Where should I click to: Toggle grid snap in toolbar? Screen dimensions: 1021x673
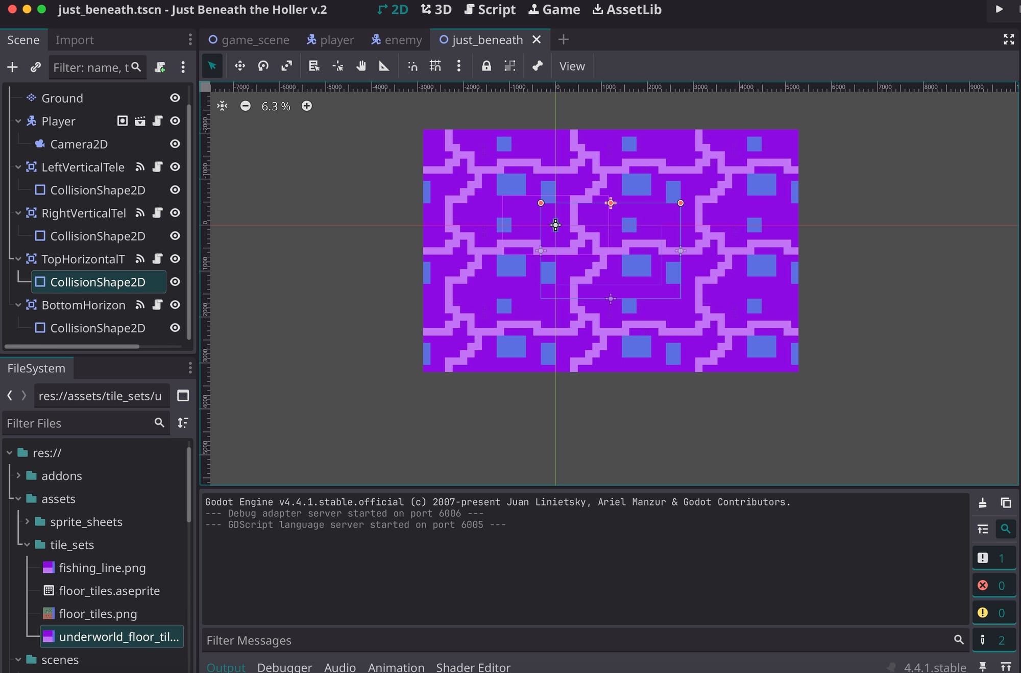point(435,66)
